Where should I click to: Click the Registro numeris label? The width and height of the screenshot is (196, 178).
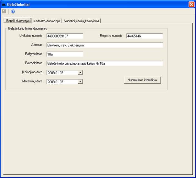(111, 36)
